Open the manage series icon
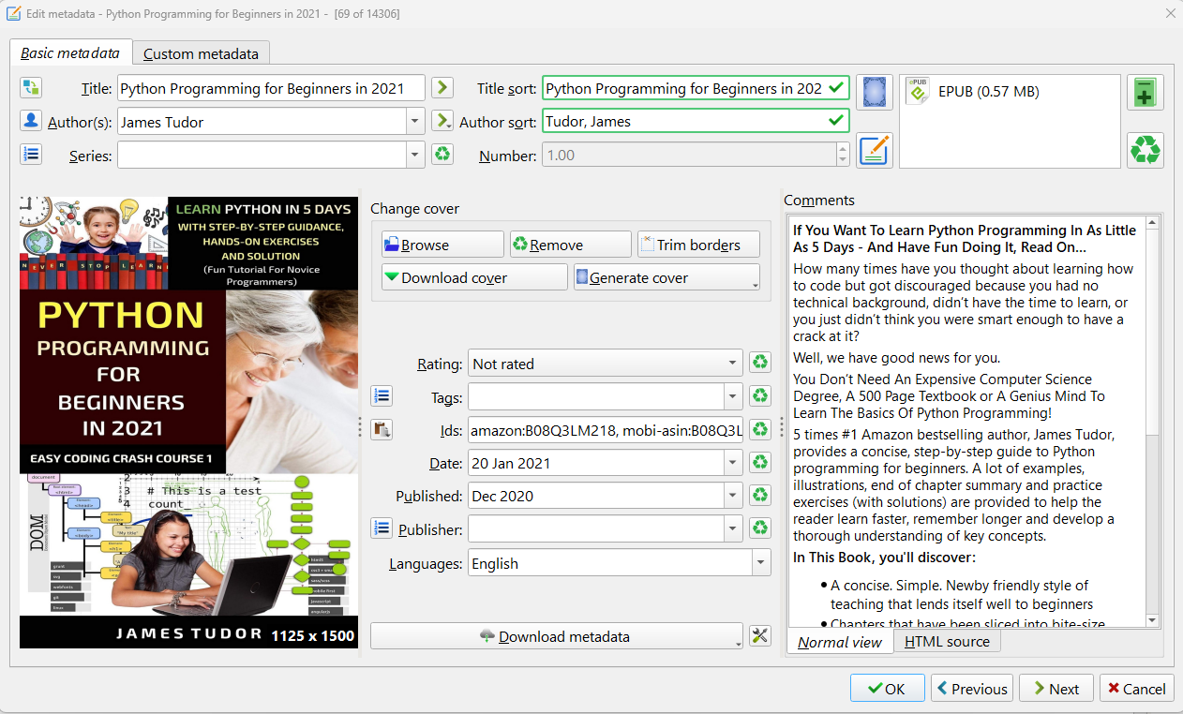 (31, 155)
